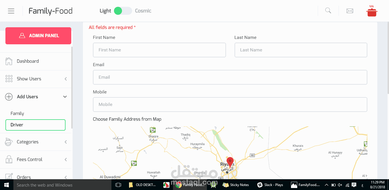The width and height of the screenshot is (389, 190).
Task: Open the Action Center notification icon
Action: (x=354, y=185)
